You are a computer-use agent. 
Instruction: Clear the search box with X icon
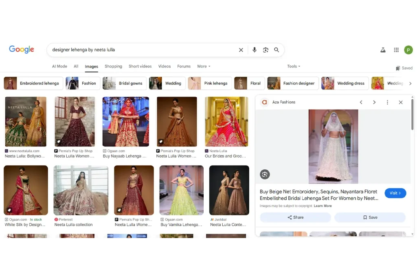241,50
